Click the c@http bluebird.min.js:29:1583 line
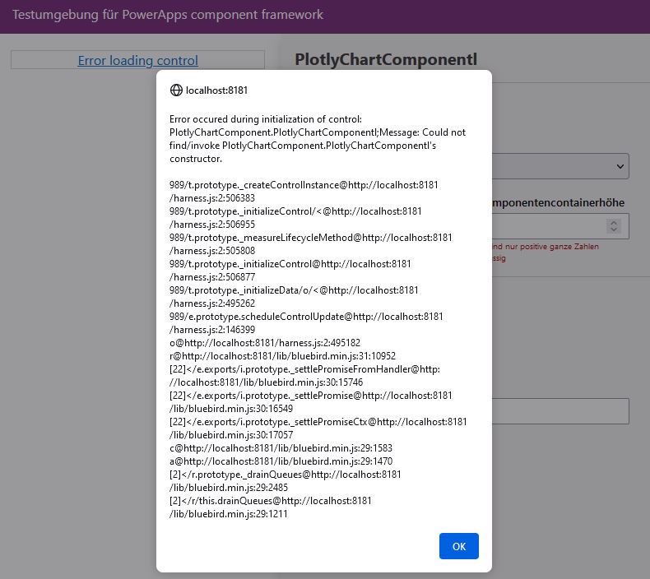The height and width of the screenshot is (579, 650). [x=281, y=448]
